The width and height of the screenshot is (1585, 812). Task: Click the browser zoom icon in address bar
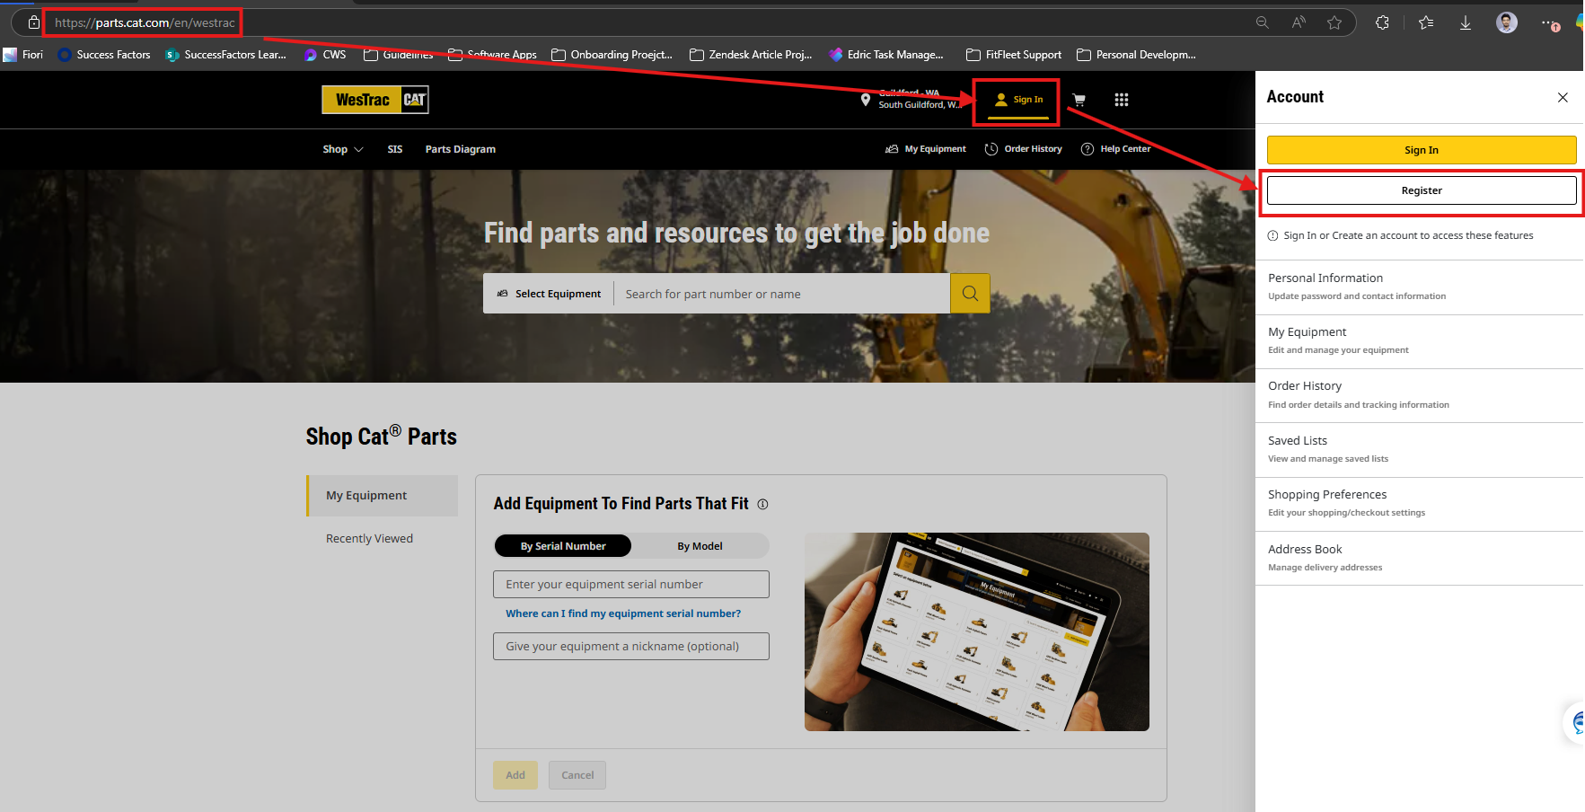[1262, 22]
